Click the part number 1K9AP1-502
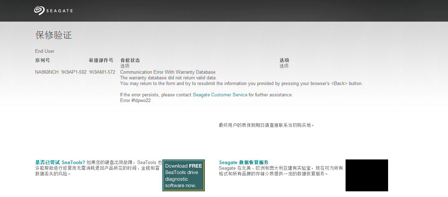448x197 pixels. coord(74,72)
